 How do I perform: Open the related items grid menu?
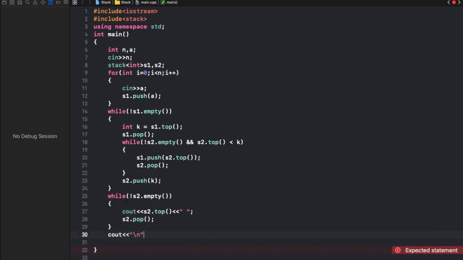click(75, 3)
